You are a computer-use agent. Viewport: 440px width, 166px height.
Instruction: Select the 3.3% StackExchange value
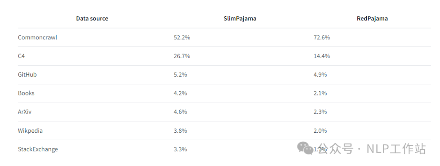pos(180,149)
